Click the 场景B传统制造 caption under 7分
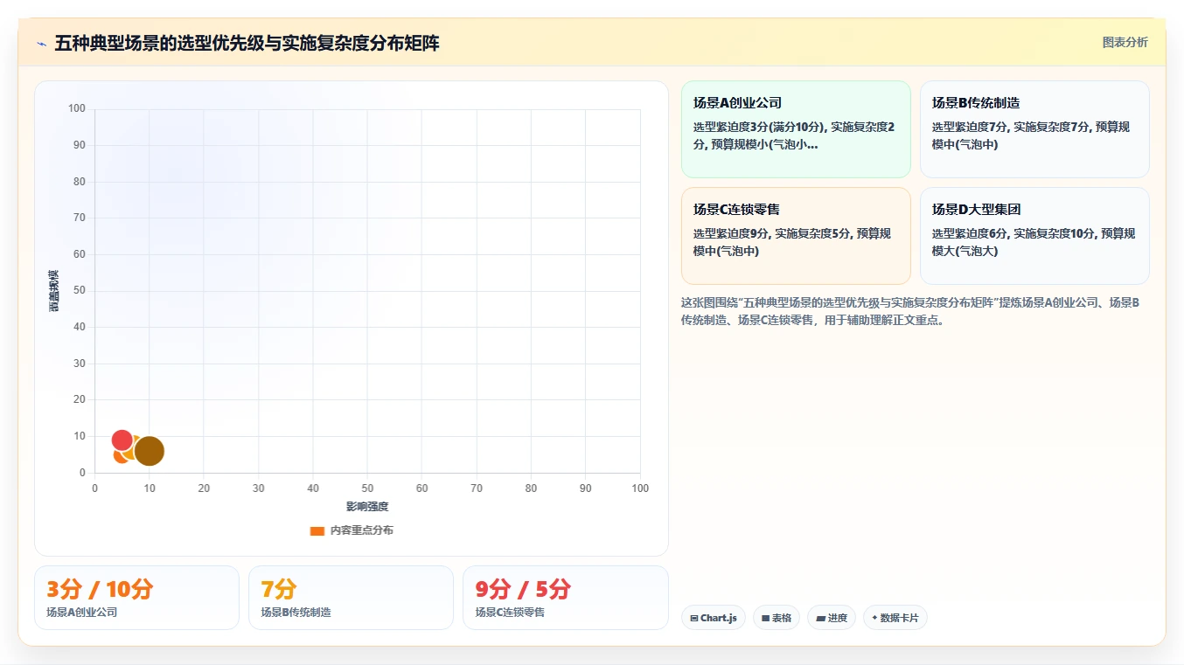Viewport: 1184px width, 665px height. (x=296, y=613)
